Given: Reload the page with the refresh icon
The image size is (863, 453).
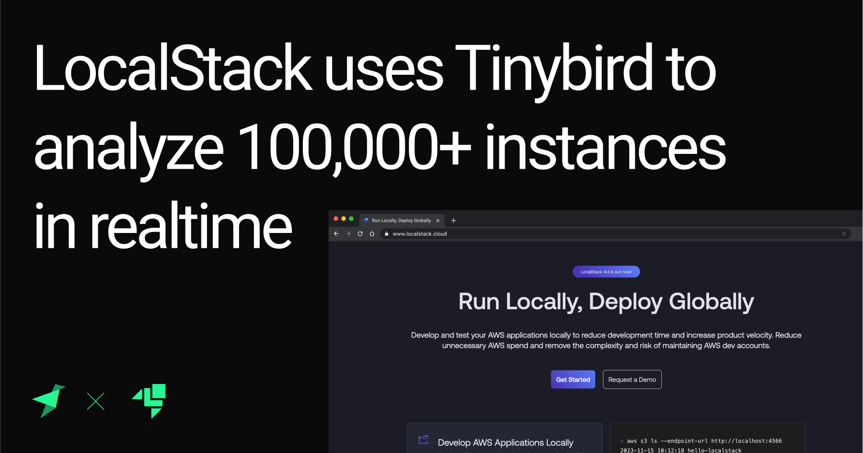Looking at the screenshot, I should pos(360,234).
